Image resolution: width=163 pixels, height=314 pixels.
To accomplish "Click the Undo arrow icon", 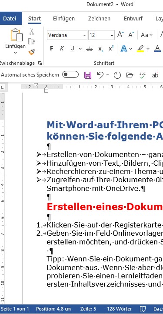I will 100,75.
